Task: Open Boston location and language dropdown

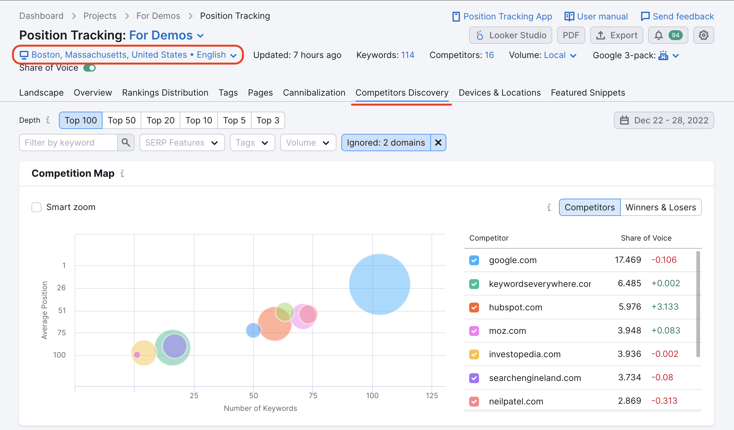Action: [x=128, y=55]
